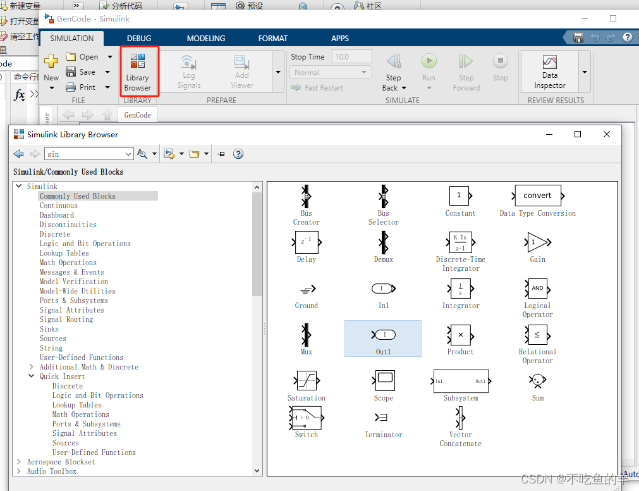This screenshot has height=491, width=639.
Task: Select the Integrator block
Action: [461, 294]
